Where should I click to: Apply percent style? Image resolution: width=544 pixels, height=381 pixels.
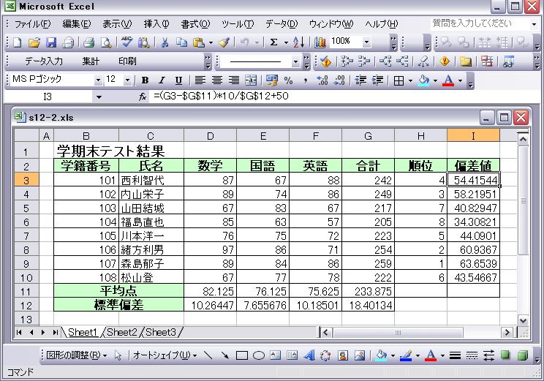tap(288, 80)
